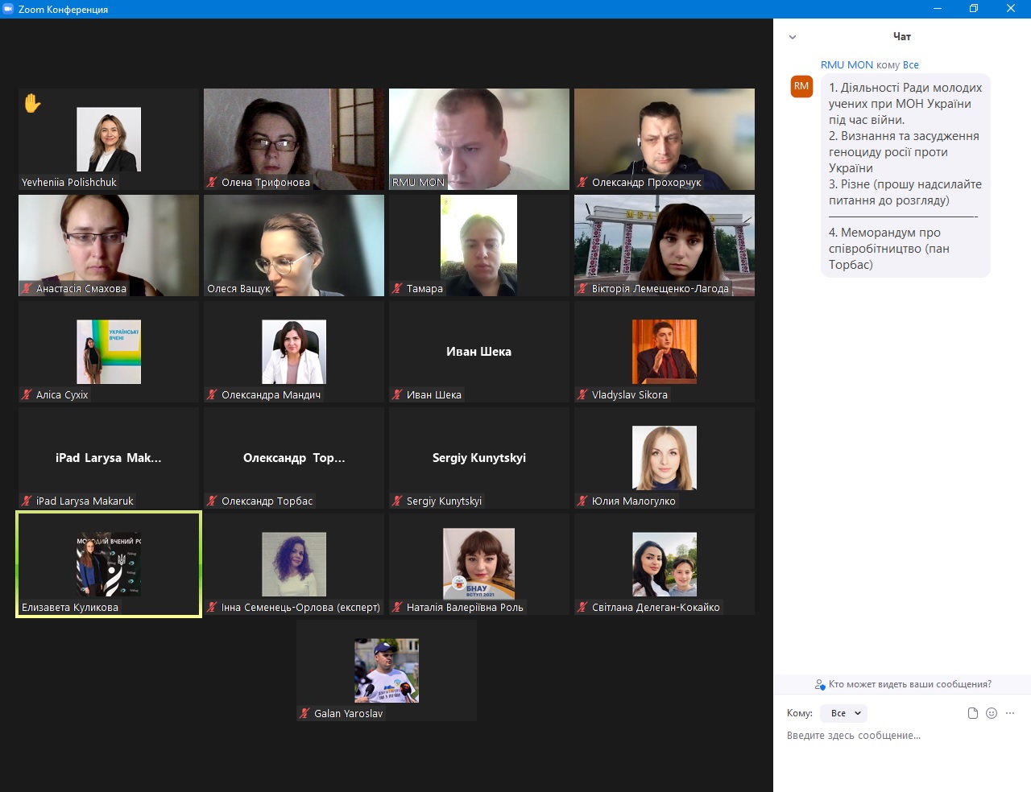Image resolution: width=1031 pixels, height=792 pixels.
Task: Click the Zoom app icon in title bar
Action: 9,9
